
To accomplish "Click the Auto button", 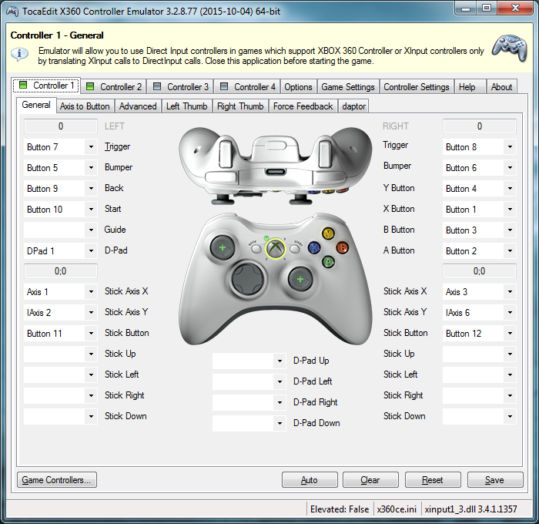I will (x=310, y=479).
